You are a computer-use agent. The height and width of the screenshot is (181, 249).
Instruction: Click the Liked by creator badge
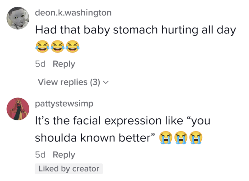69,169
